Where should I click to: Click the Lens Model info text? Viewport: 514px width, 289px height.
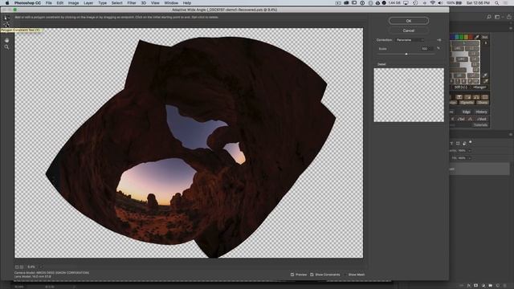coord(32,276)
